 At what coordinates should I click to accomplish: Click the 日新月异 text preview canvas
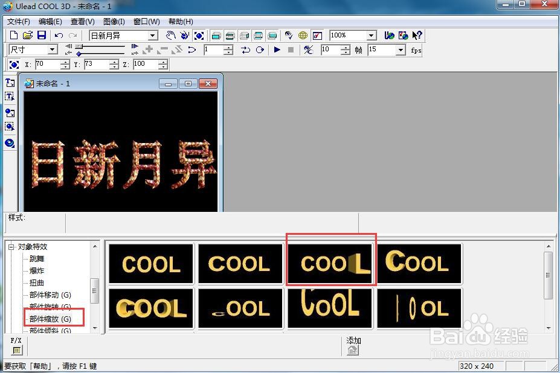click(121, 151)
